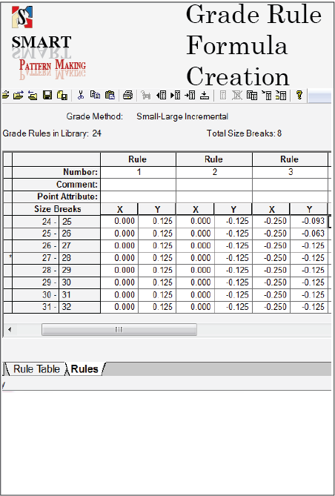Screen dimensions: 335x496
Task: Click Rule 2 Point Attribute field
Action: point(214,196)
